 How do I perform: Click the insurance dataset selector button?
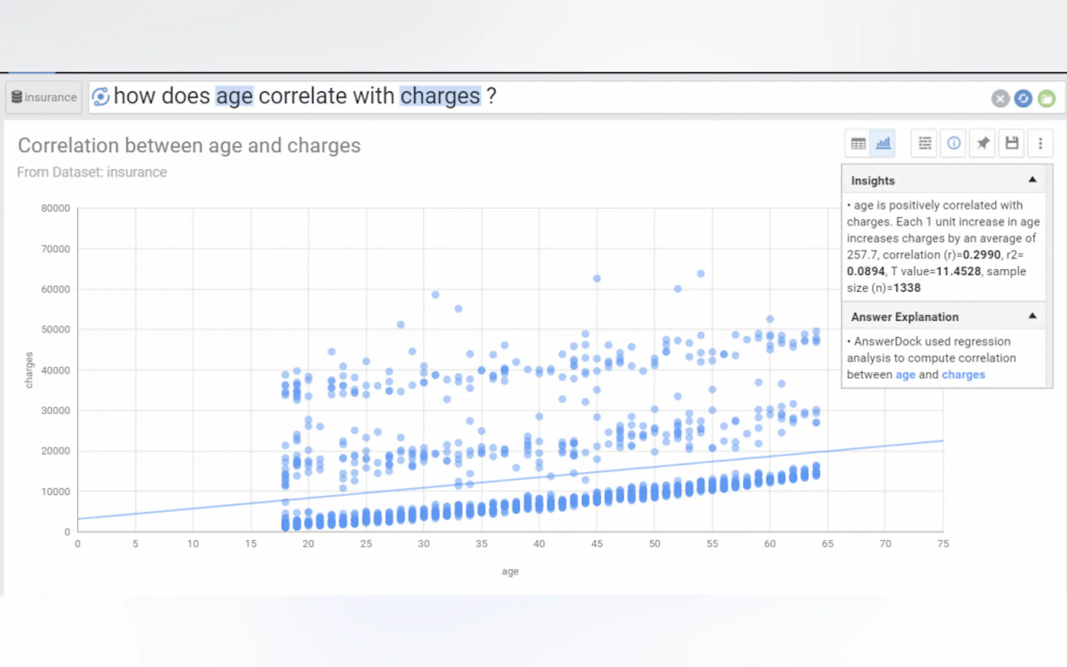(44, 97)
